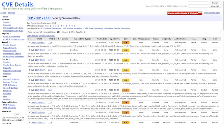The height and width of the screenshot is (124, 224).
Task: Open Vendor Search in the sidebar
Action: [10, 45]
